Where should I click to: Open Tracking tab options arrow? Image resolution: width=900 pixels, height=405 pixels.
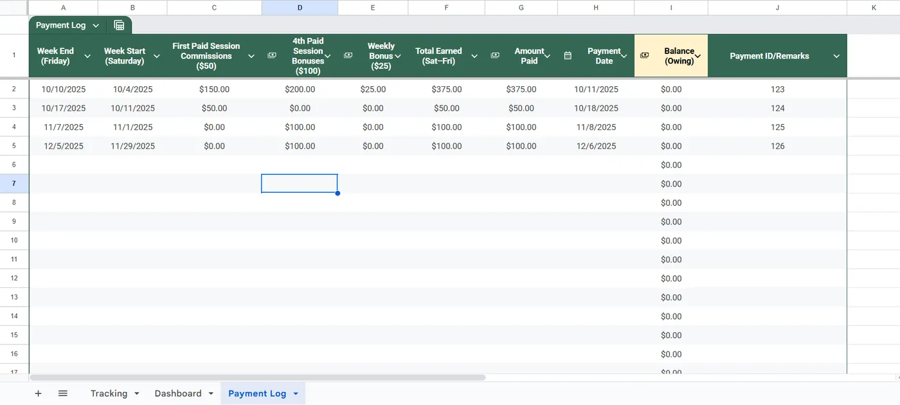click(x=136, y=393)
